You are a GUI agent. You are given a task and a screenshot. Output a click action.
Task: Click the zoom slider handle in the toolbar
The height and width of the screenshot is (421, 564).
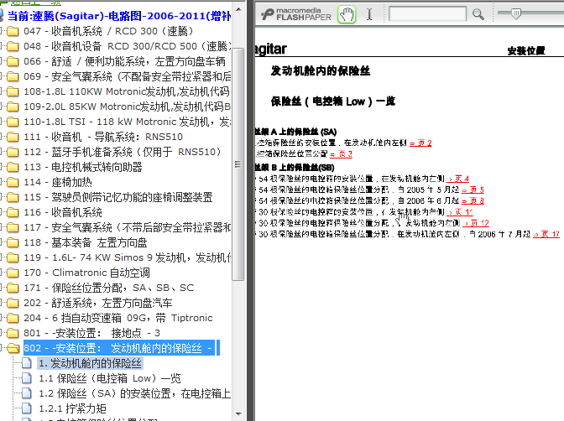click(x=516, y=13)
